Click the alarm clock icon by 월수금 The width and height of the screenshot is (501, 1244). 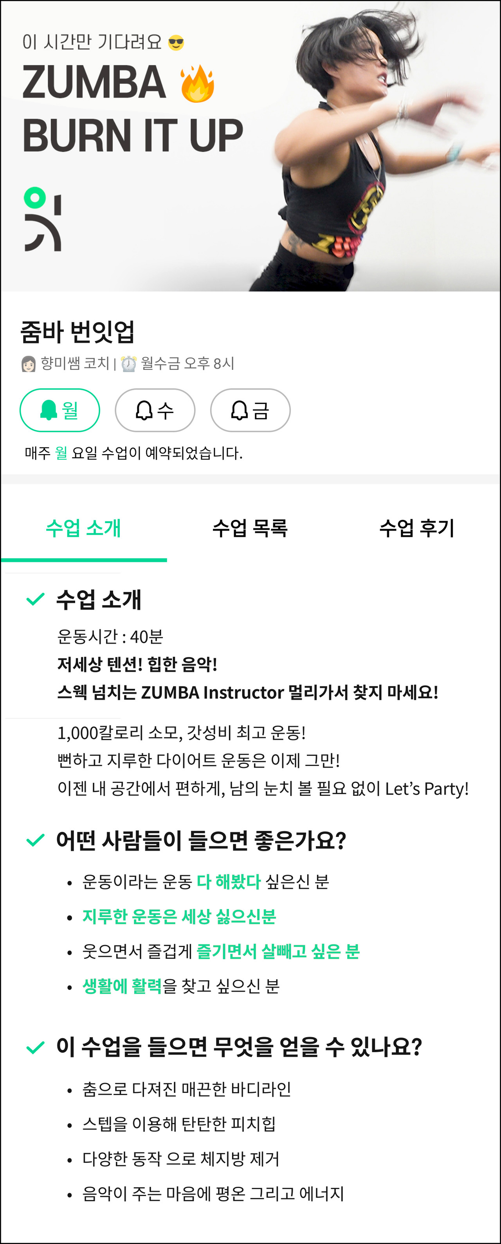tap(128, 364)
